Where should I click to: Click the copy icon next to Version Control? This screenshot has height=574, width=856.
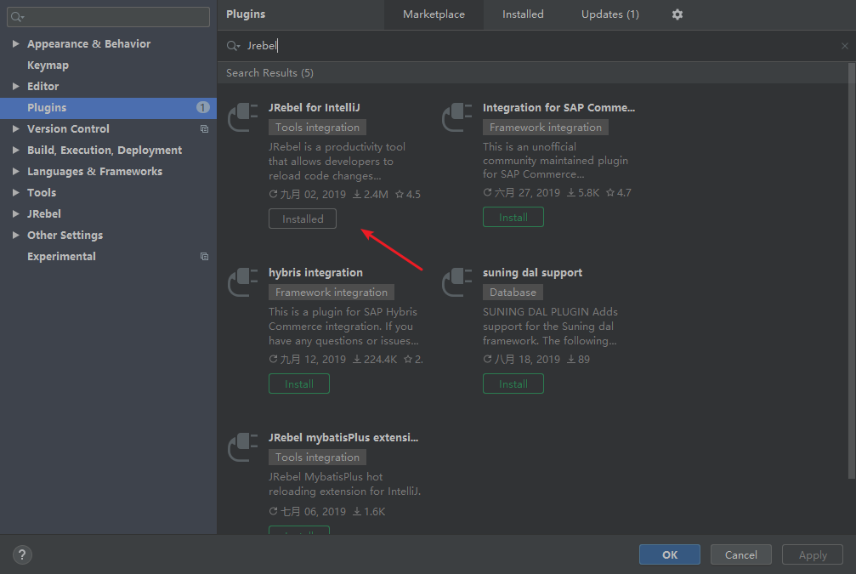(x=204, y=129)
